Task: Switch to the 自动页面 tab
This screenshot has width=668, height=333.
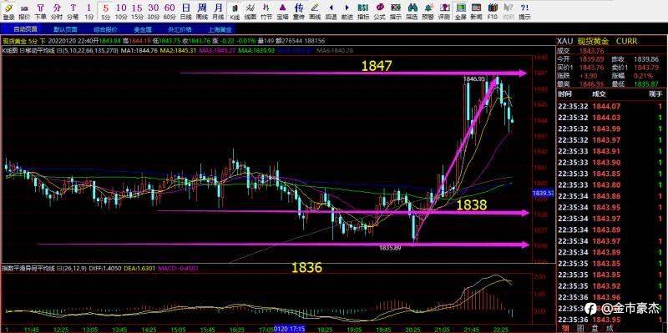Action: click(25, 29)
